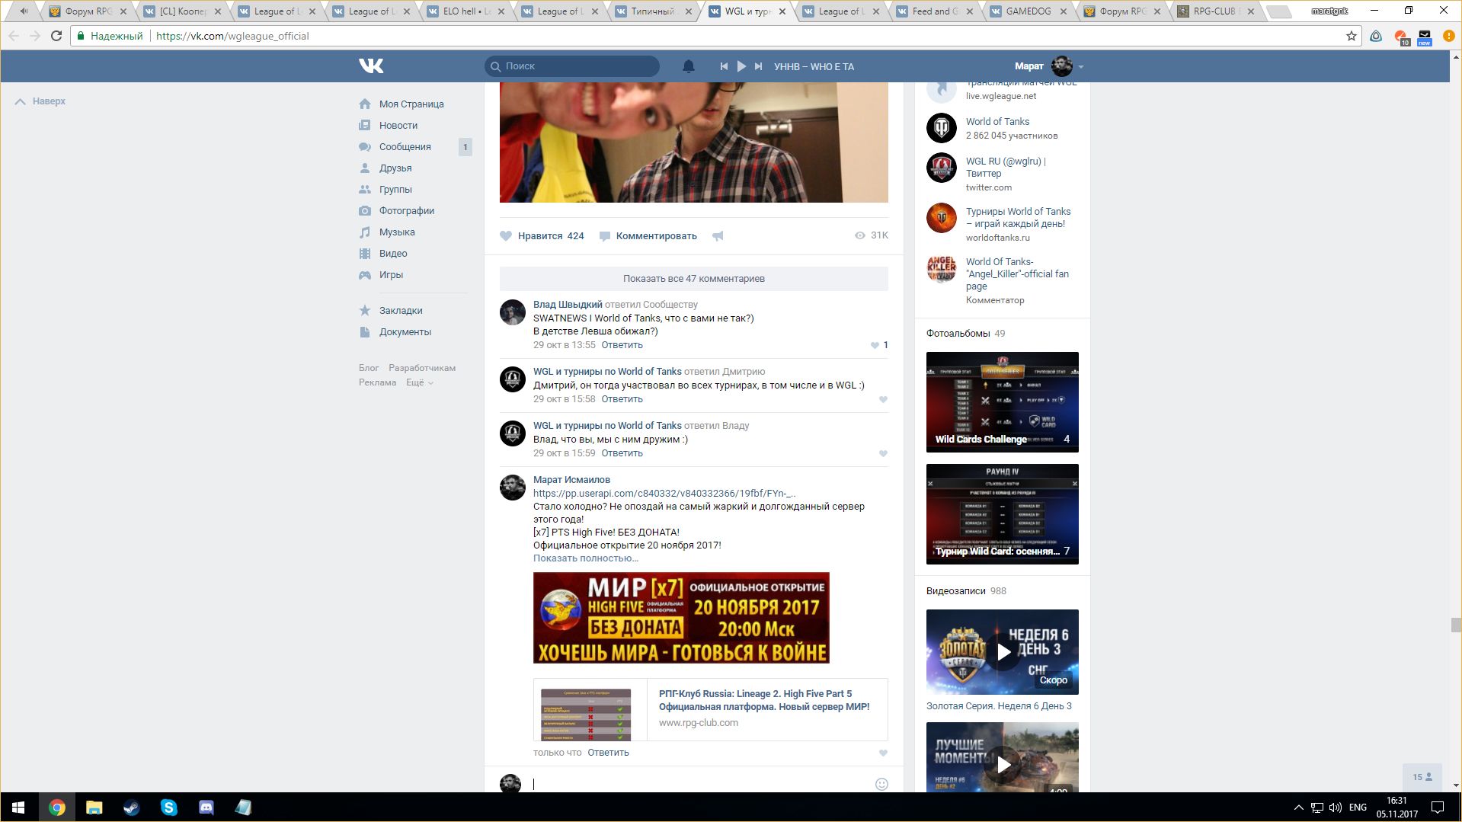This screenshot has width=1462, height=822.
Task: Open the emoji picker in comment box
Action: point(881,784)
